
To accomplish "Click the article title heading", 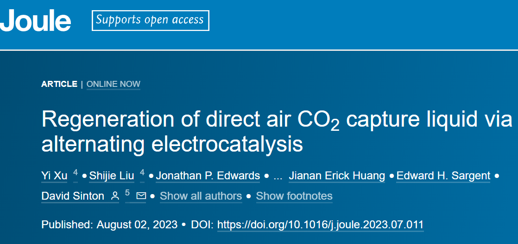I will tap(277, 132).
